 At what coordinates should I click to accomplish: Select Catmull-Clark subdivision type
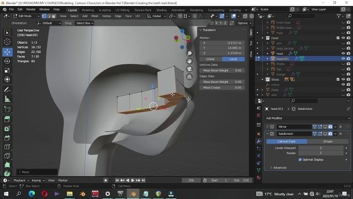tap(287, 142)
